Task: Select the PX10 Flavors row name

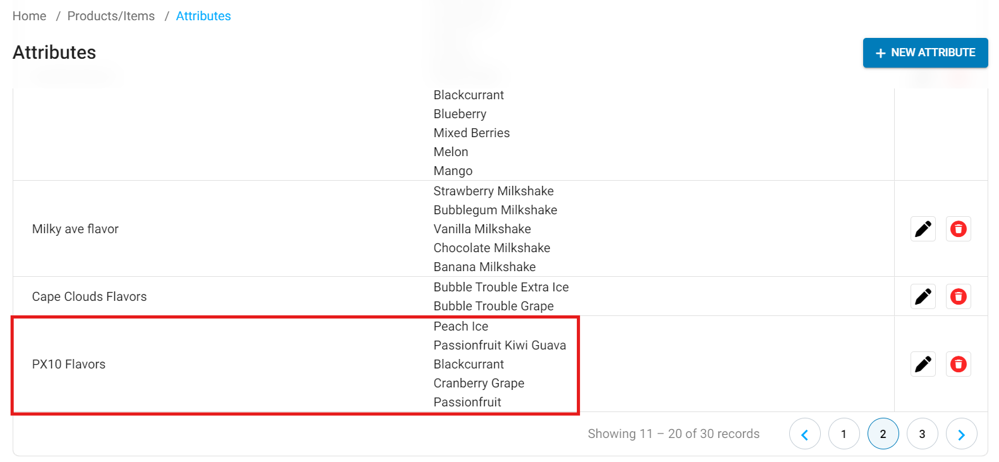Action: click(x=69, y=364)
